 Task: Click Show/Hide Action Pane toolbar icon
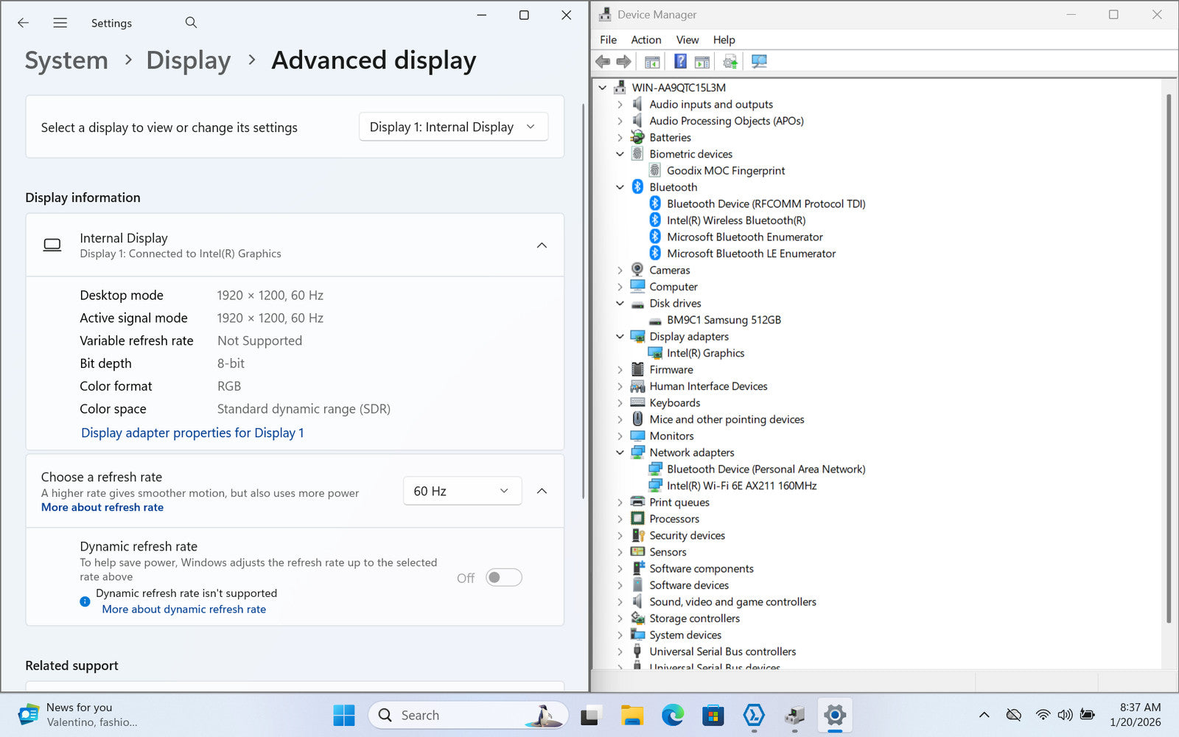point(702,62)
